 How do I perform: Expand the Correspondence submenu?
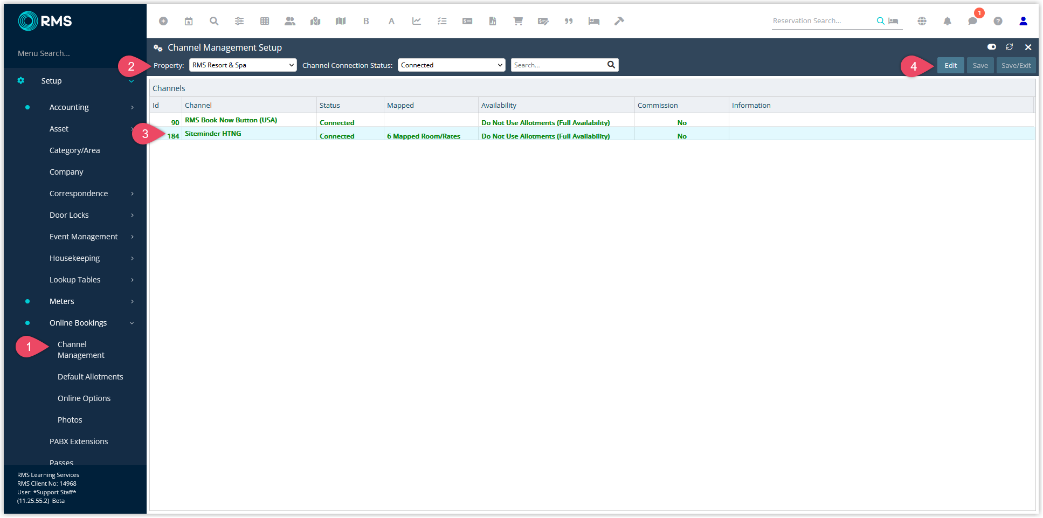[132, 194]
